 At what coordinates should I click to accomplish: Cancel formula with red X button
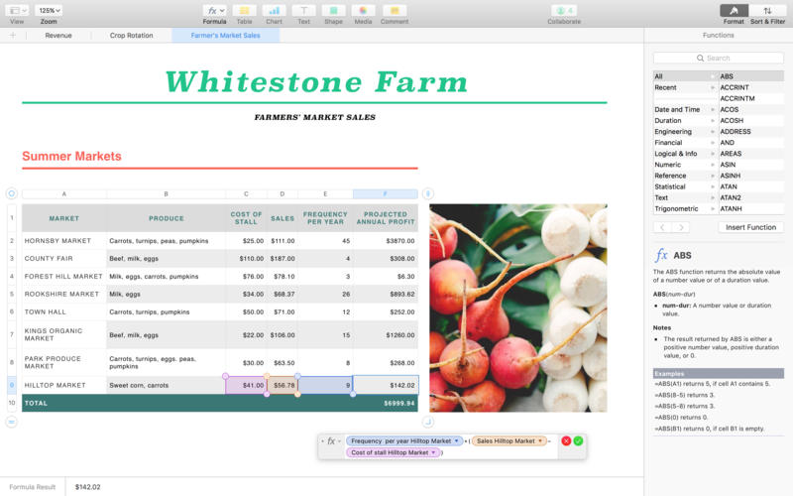[566, 440]
